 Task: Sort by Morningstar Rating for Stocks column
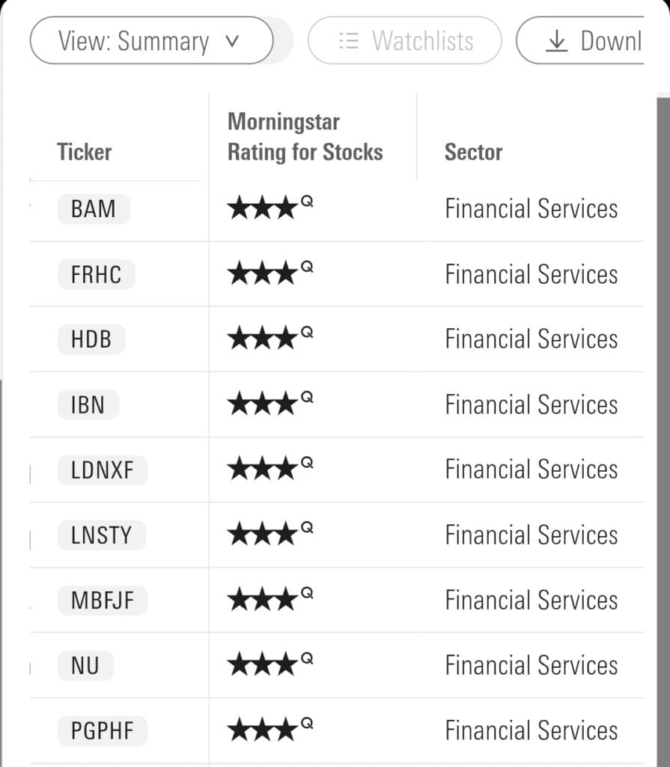305,136
